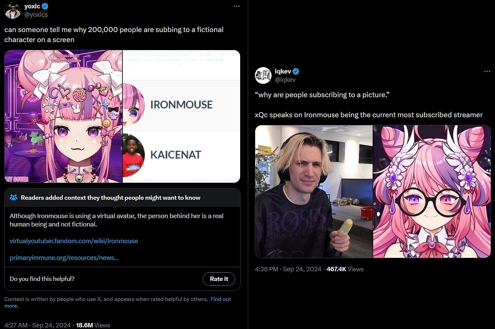Click the yoxic display name
The height and width of the screenshot is (329, 495).
(32, 6)
